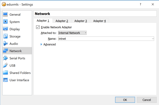The width and height of the screenshot is (159, 105).
Task: Open the Display monitor icon
Action: (x=5, y=29)
